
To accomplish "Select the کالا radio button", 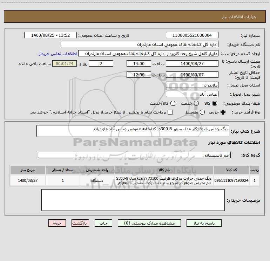I will click(215, 103).
